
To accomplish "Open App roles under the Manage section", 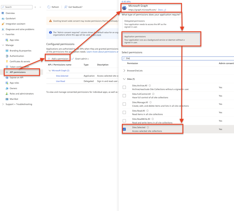I will [14, 83].
